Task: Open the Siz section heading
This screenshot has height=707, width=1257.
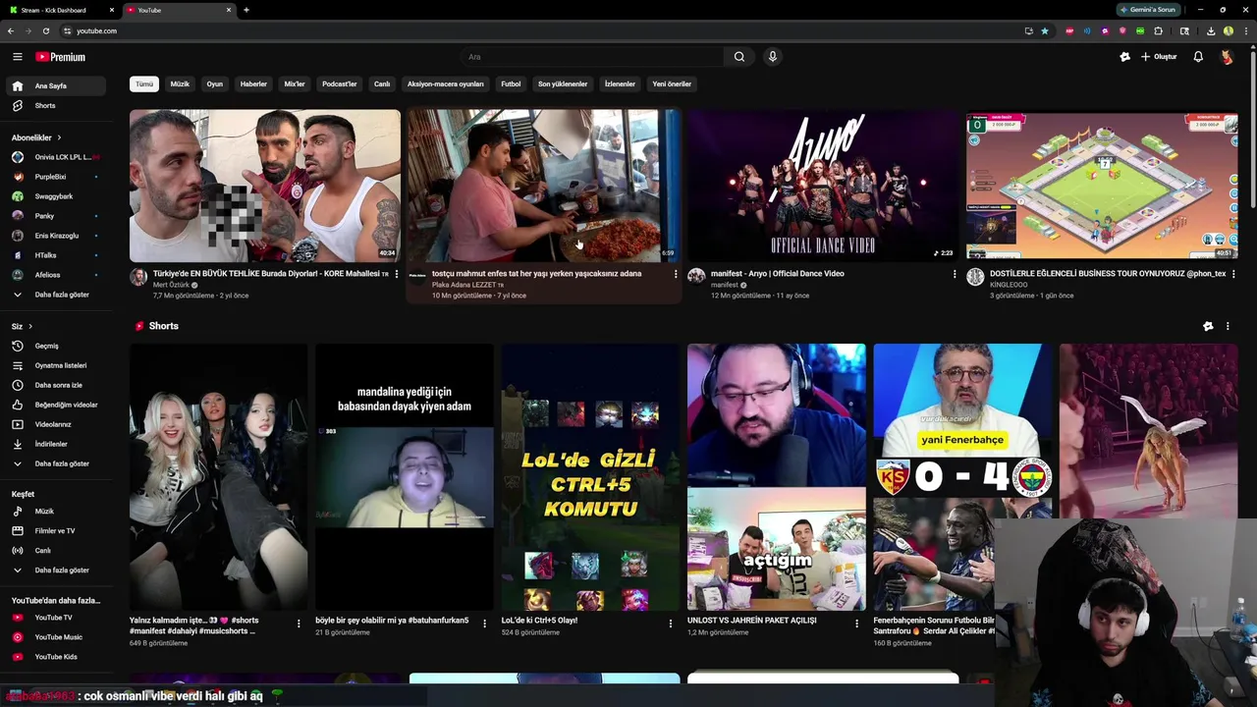Action: pos(22,326)
